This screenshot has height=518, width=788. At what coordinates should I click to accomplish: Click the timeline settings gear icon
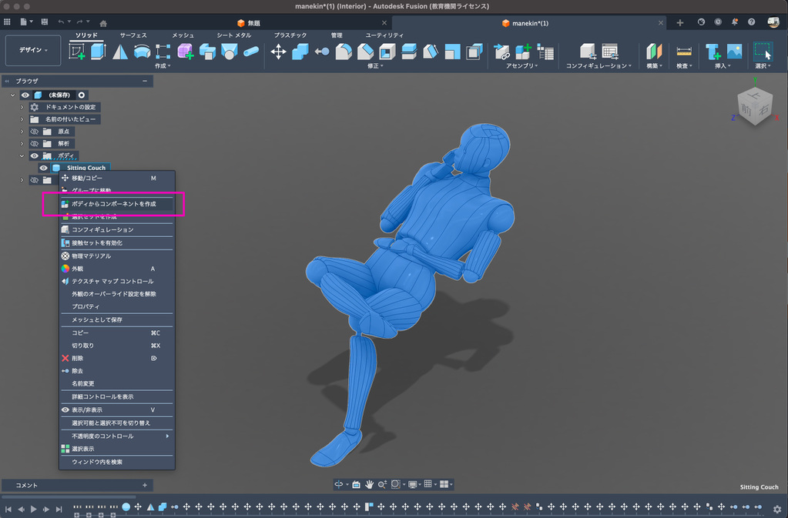pyautogui.click(x=776, y=509)
